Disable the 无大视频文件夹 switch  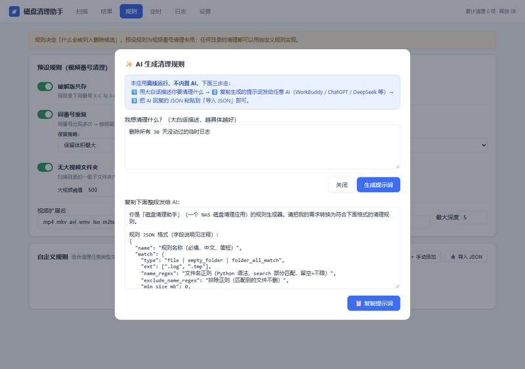pos(45,167)
